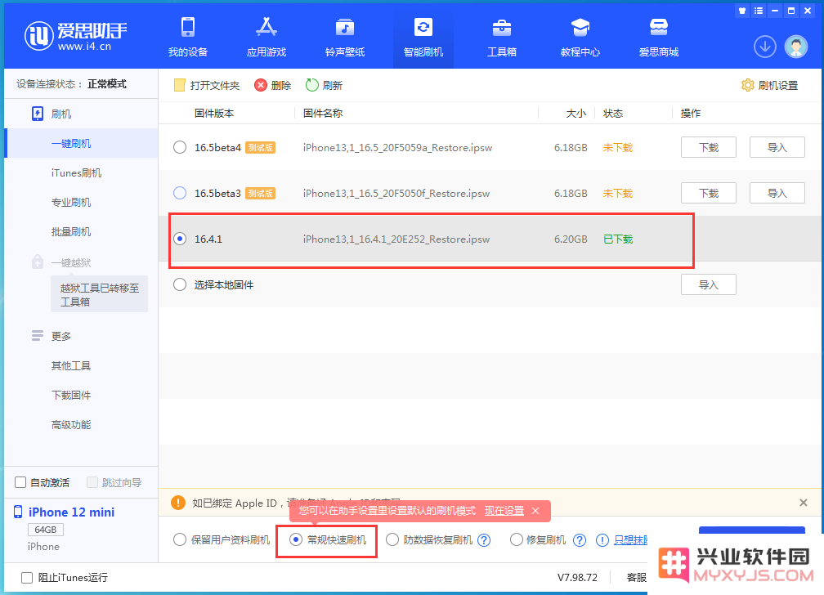Screen dimensions: 824x595
Task: Click the 爱思助手 logo
Action: pos(76,36)
